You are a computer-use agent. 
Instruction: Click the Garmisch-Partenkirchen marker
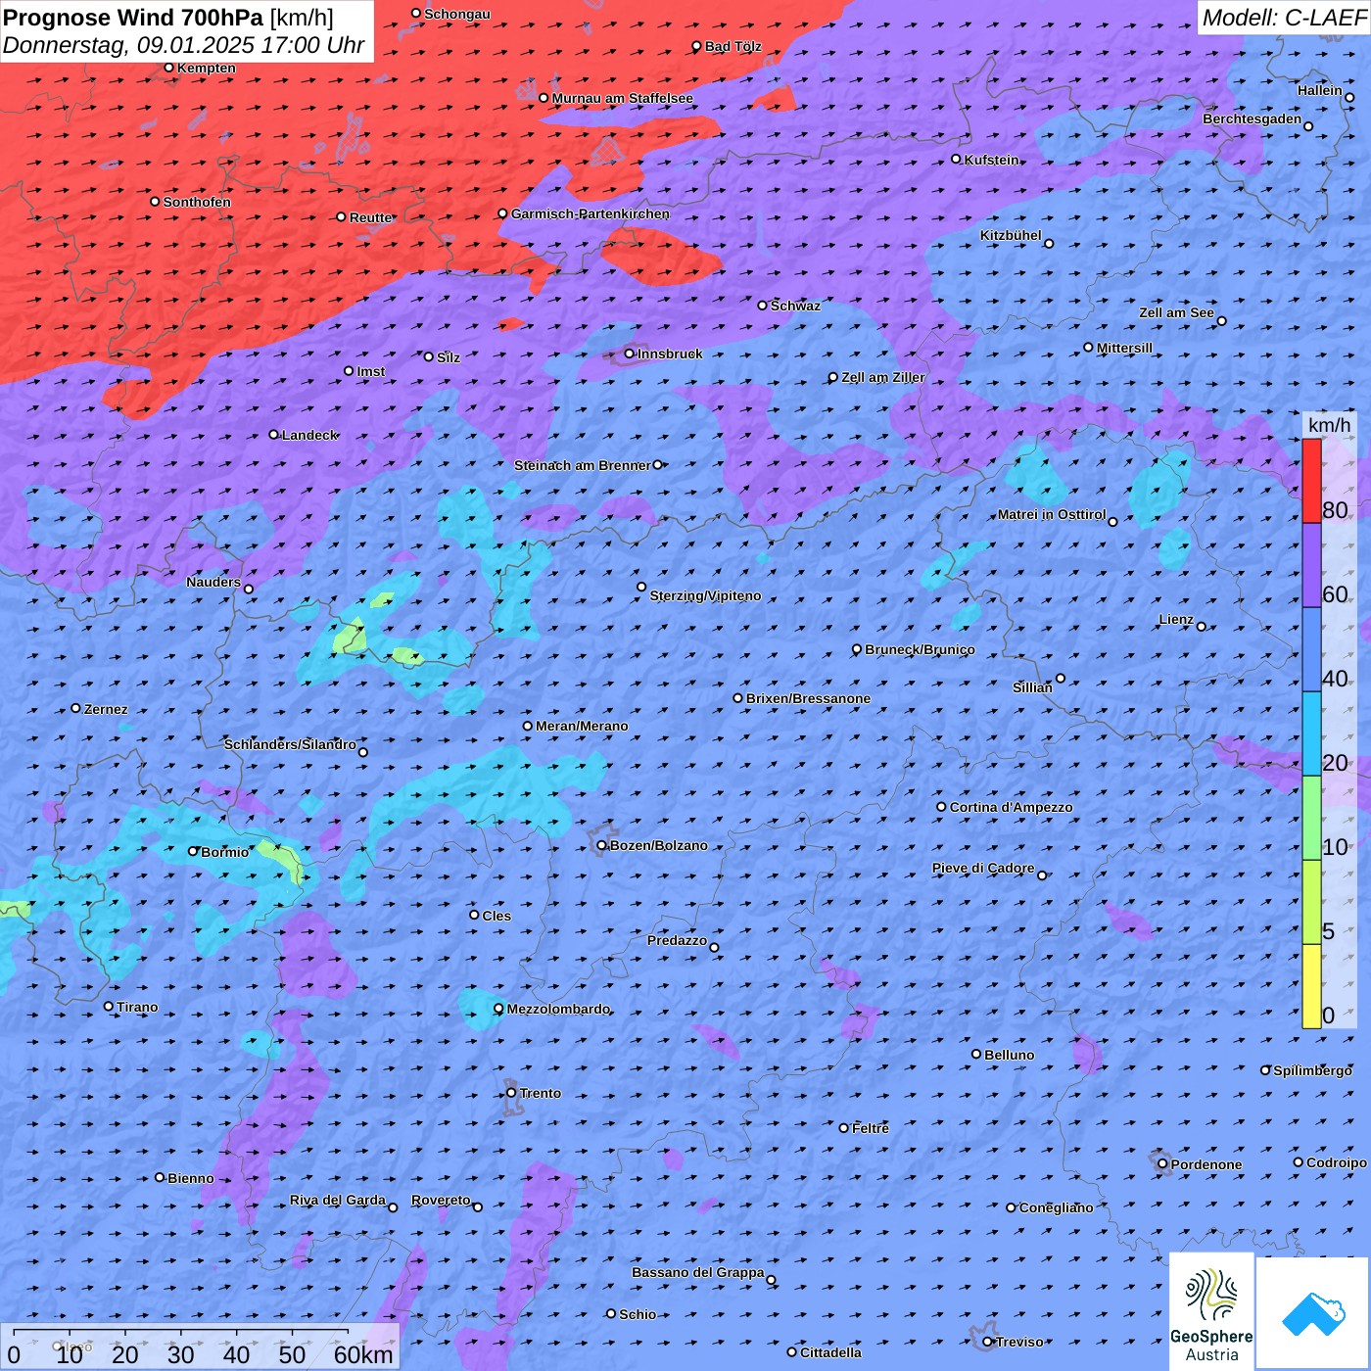point(503,213)
